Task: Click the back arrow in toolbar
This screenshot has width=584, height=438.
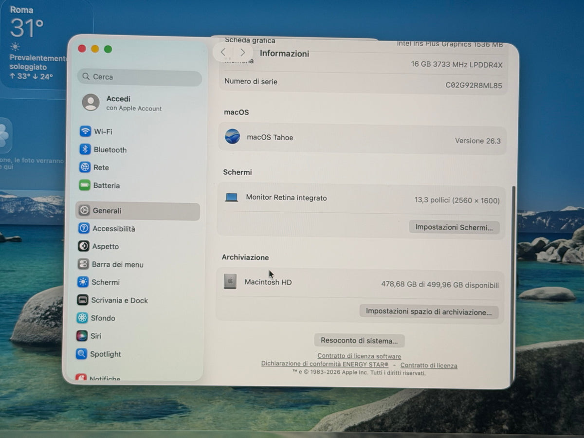Action: coord(223,52)
